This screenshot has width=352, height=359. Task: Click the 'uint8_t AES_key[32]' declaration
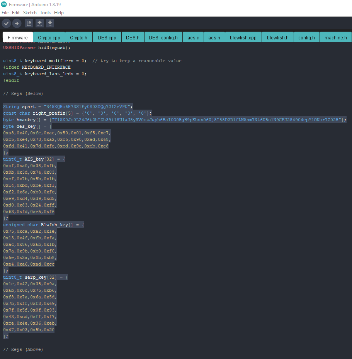(34, 159)
